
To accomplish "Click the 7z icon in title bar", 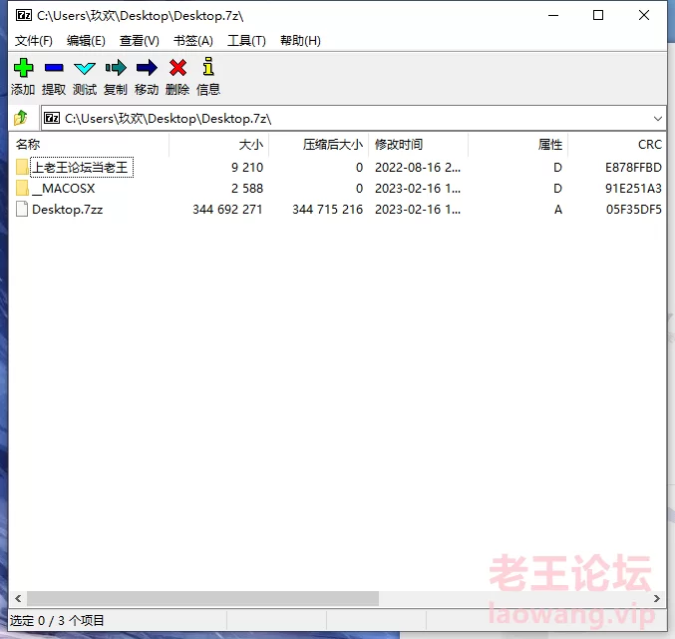I will 24,16.
